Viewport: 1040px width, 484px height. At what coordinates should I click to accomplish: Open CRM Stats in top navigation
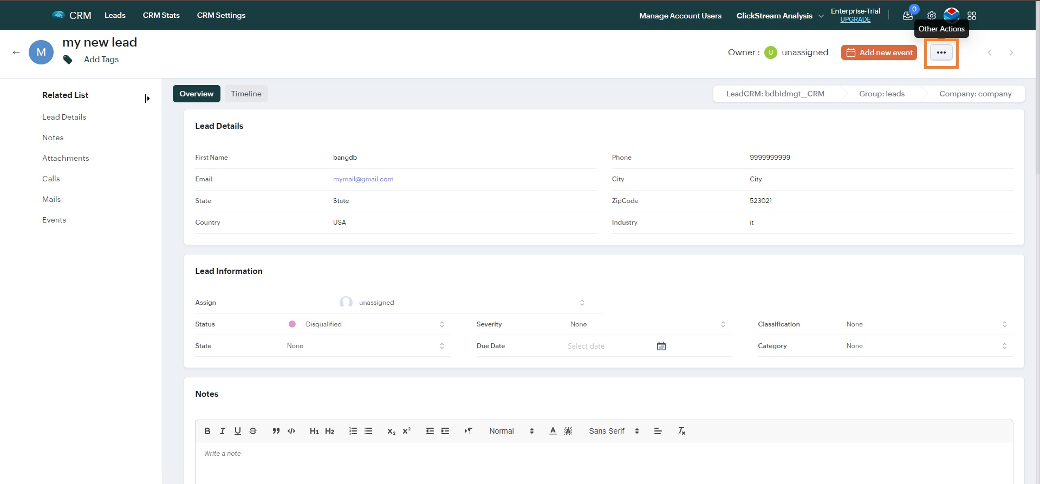161,15
